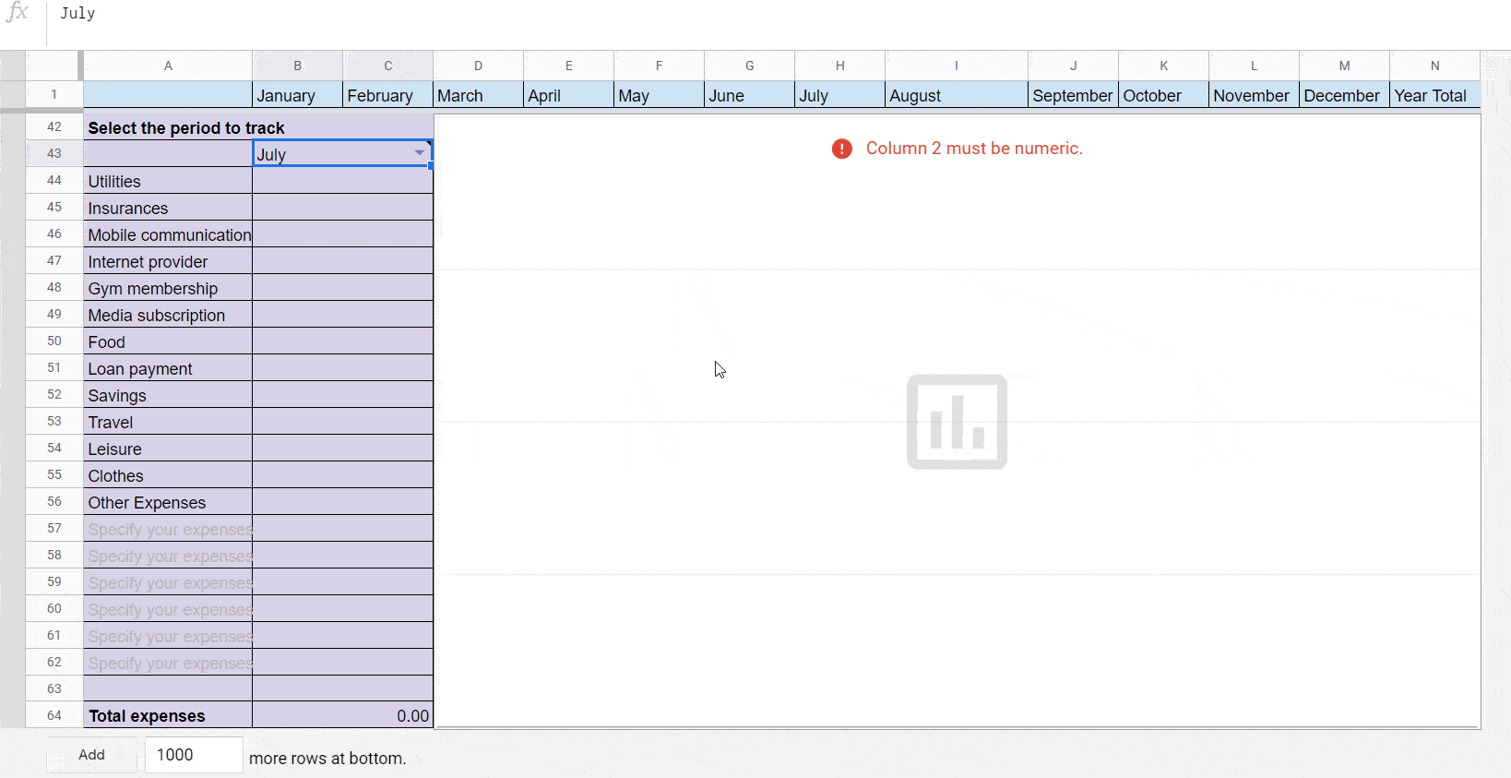Click the Food label cell
The image size is (1511, 778).
click(x=168, y=341)
